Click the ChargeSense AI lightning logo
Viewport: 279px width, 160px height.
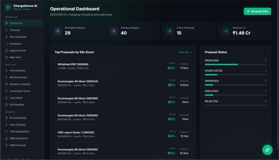[8, 7]
